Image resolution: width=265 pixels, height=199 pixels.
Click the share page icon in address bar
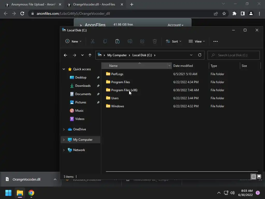(216, 13)
